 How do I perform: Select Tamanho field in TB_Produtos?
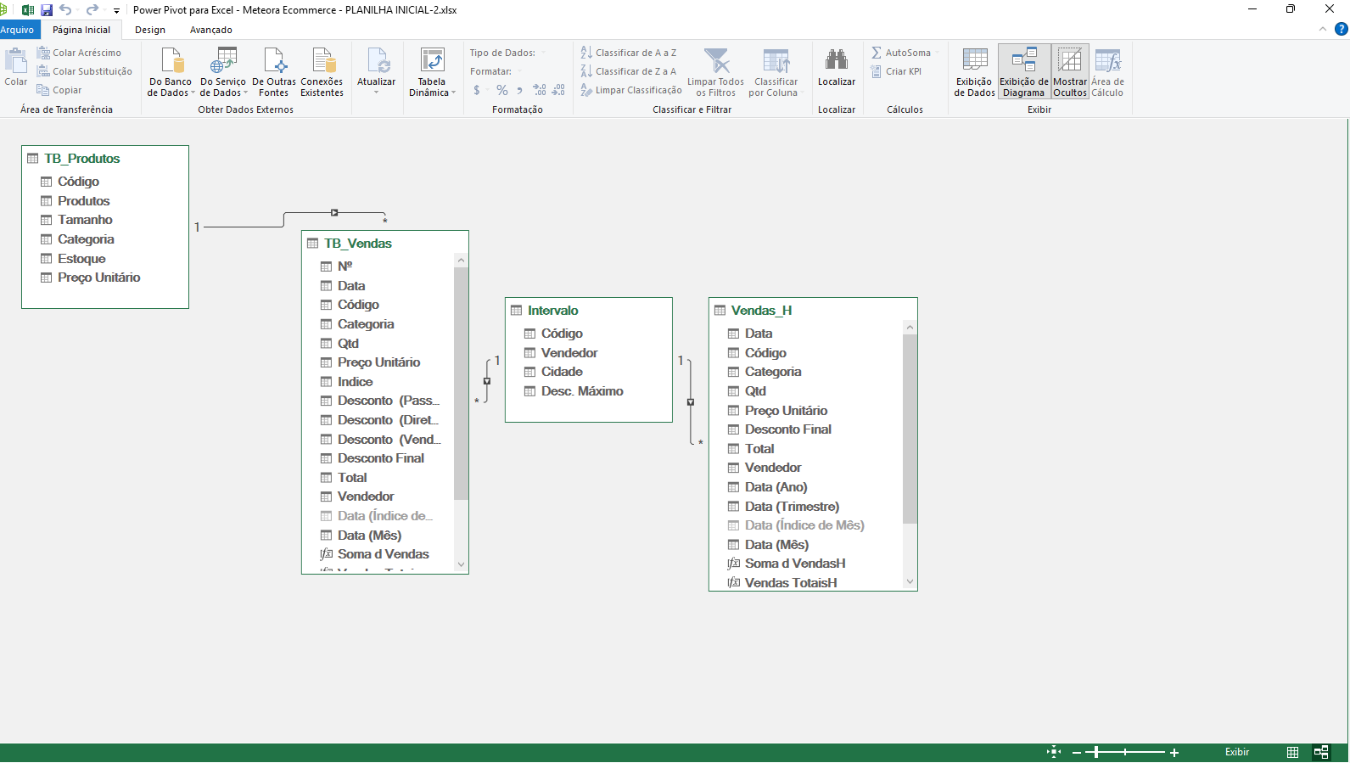point(85,220)
